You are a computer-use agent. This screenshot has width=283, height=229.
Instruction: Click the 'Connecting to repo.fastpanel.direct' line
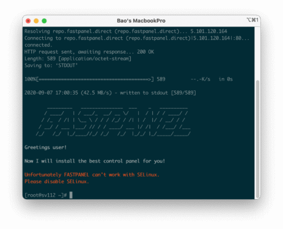[137, 38]
